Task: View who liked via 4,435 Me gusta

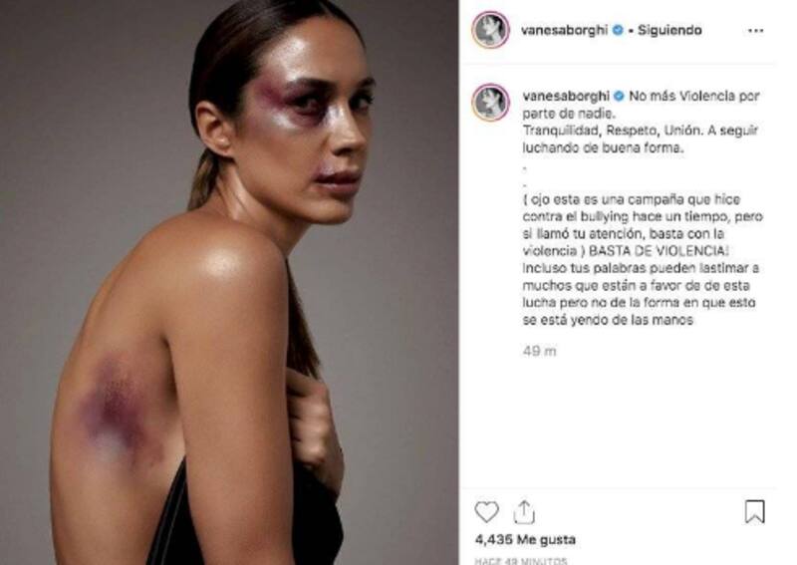Action: pos(525,539)
